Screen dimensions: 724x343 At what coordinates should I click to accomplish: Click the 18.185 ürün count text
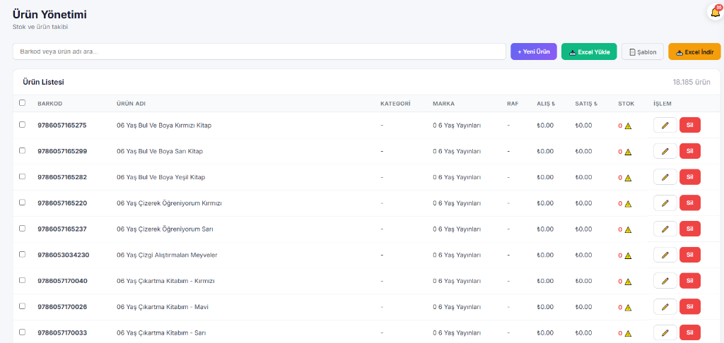pos(691,82)
